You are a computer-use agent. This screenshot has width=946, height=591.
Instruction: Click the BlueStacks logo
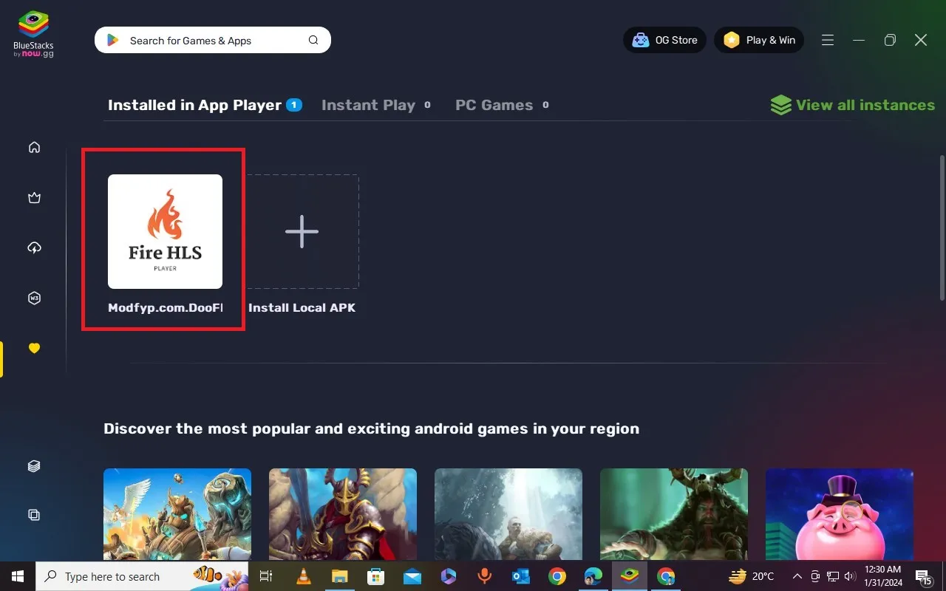[33, 34]
